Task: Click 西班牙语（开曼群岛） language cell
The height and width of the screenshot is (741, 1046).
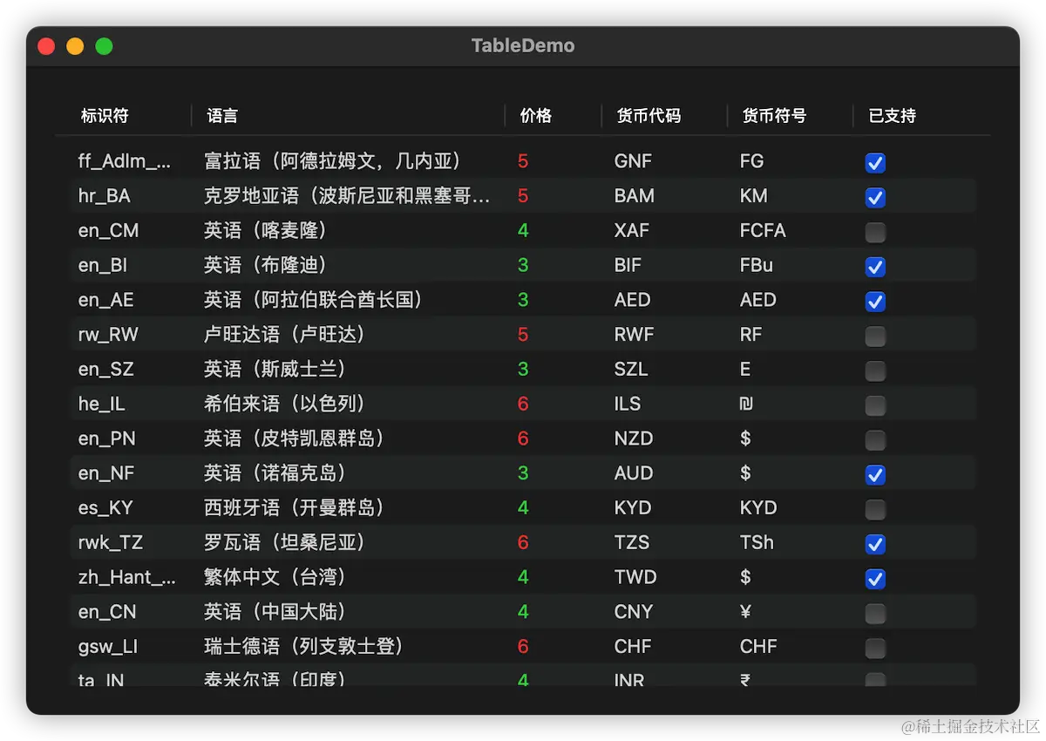Action: pyautogui.click(x=295, y=507)
